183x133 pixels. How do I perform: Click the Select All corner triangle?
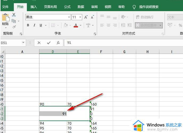[3, 52]
